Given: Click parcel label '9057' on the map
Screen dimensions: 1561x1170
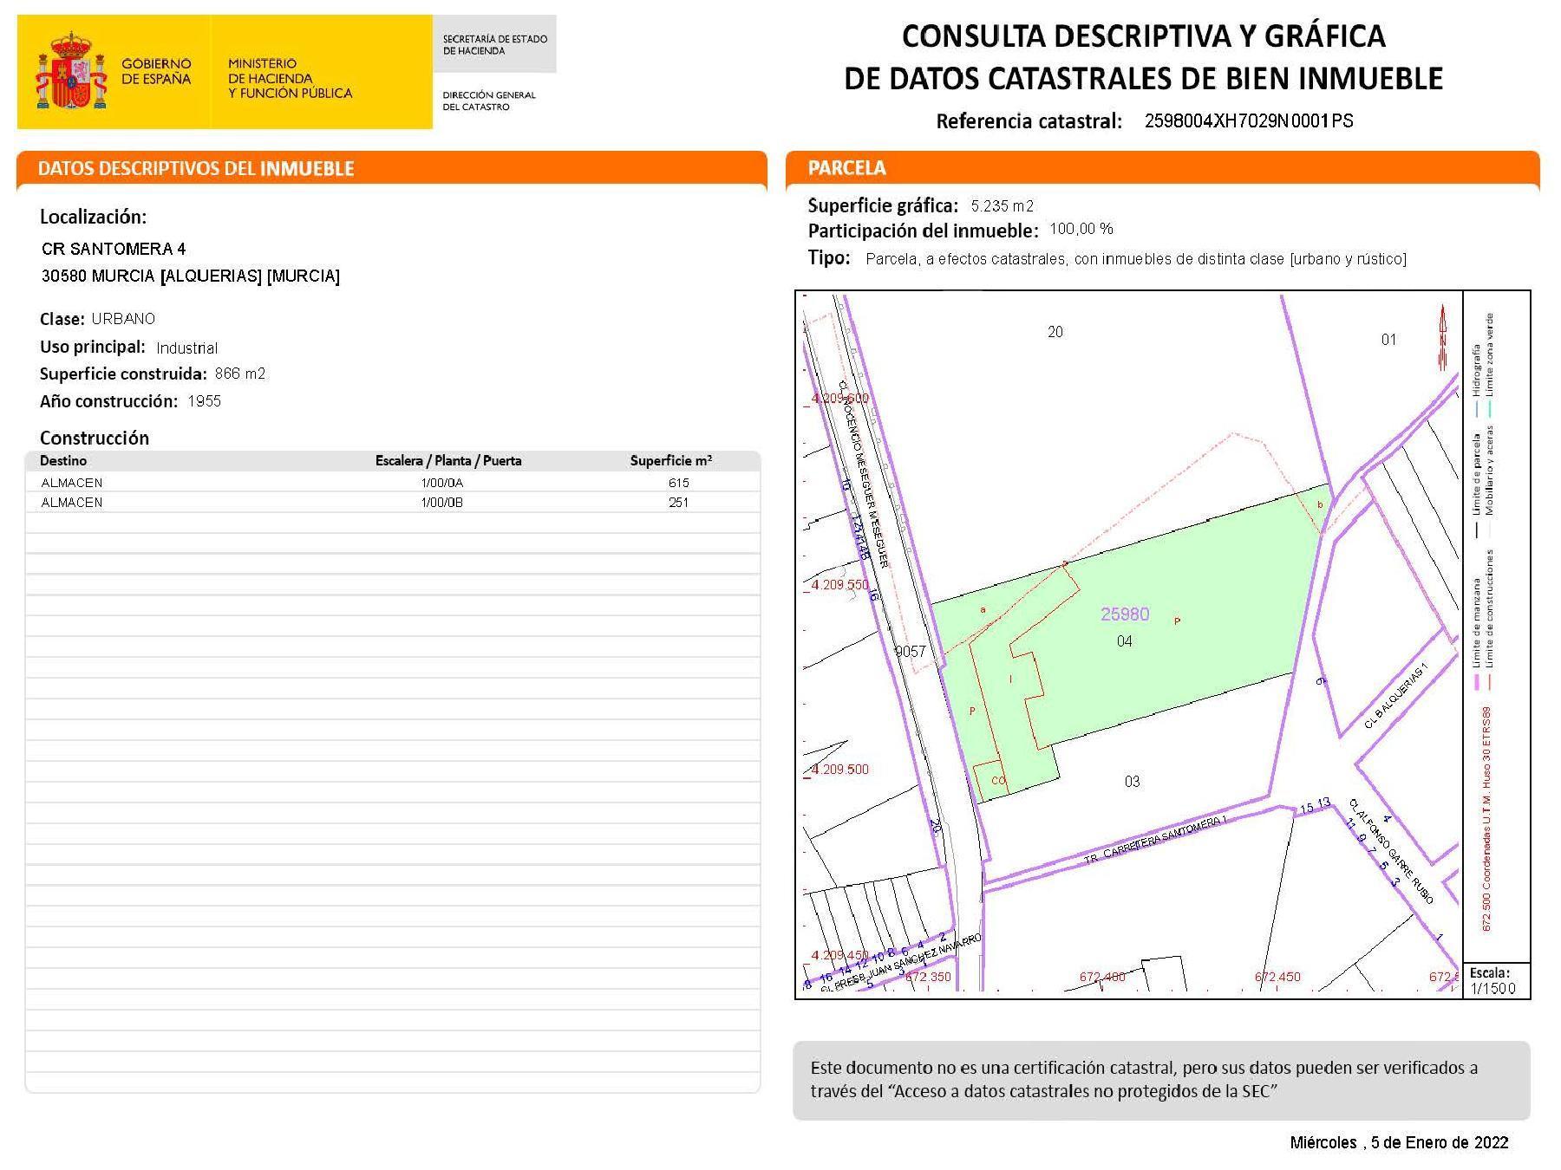Looking at the screenshot, I should click(911, 652).
